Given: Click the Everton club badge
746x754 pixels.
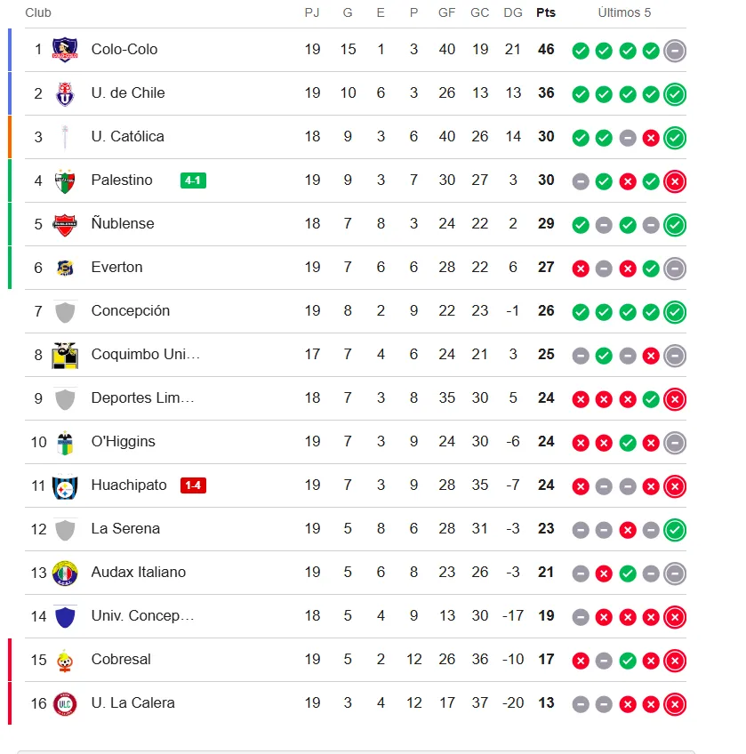Looking at the screenshot, I should click(65, 268).
